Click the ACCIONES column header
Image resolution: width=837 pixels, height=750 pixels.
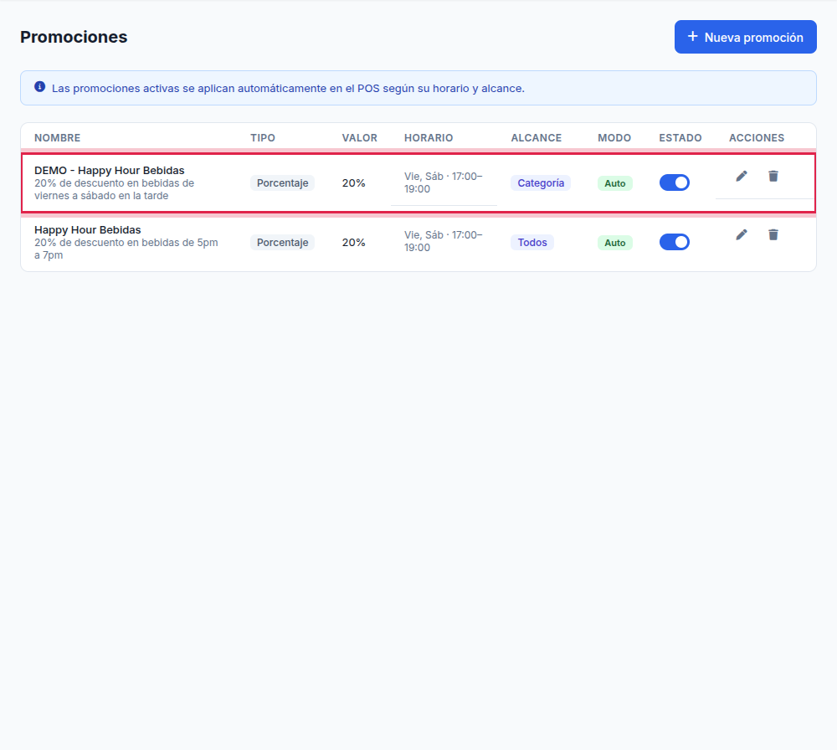coord(757,138)
